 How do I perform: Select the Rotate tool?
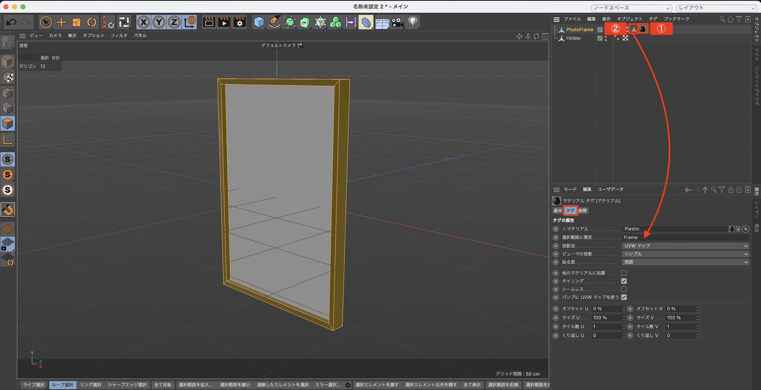coord(92,22)
